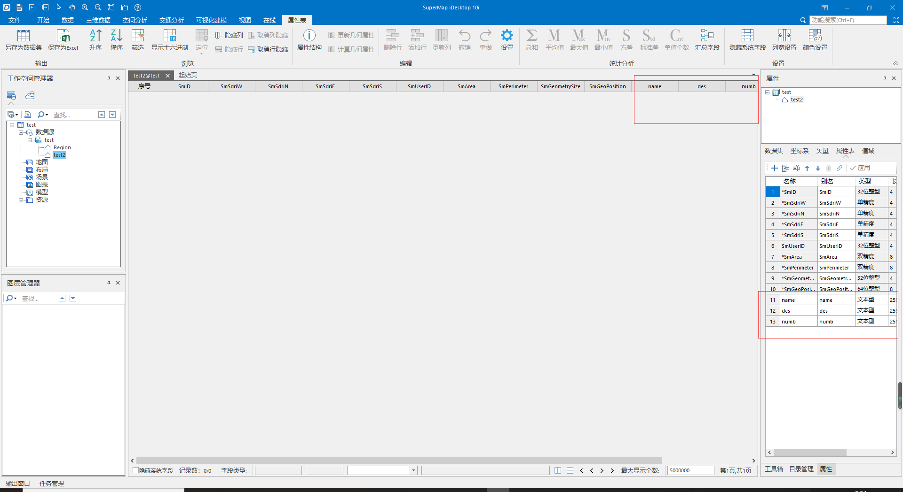Select the pan hand tool in title bar
Viewport: 903px width, 492px height.
point(72,8)
